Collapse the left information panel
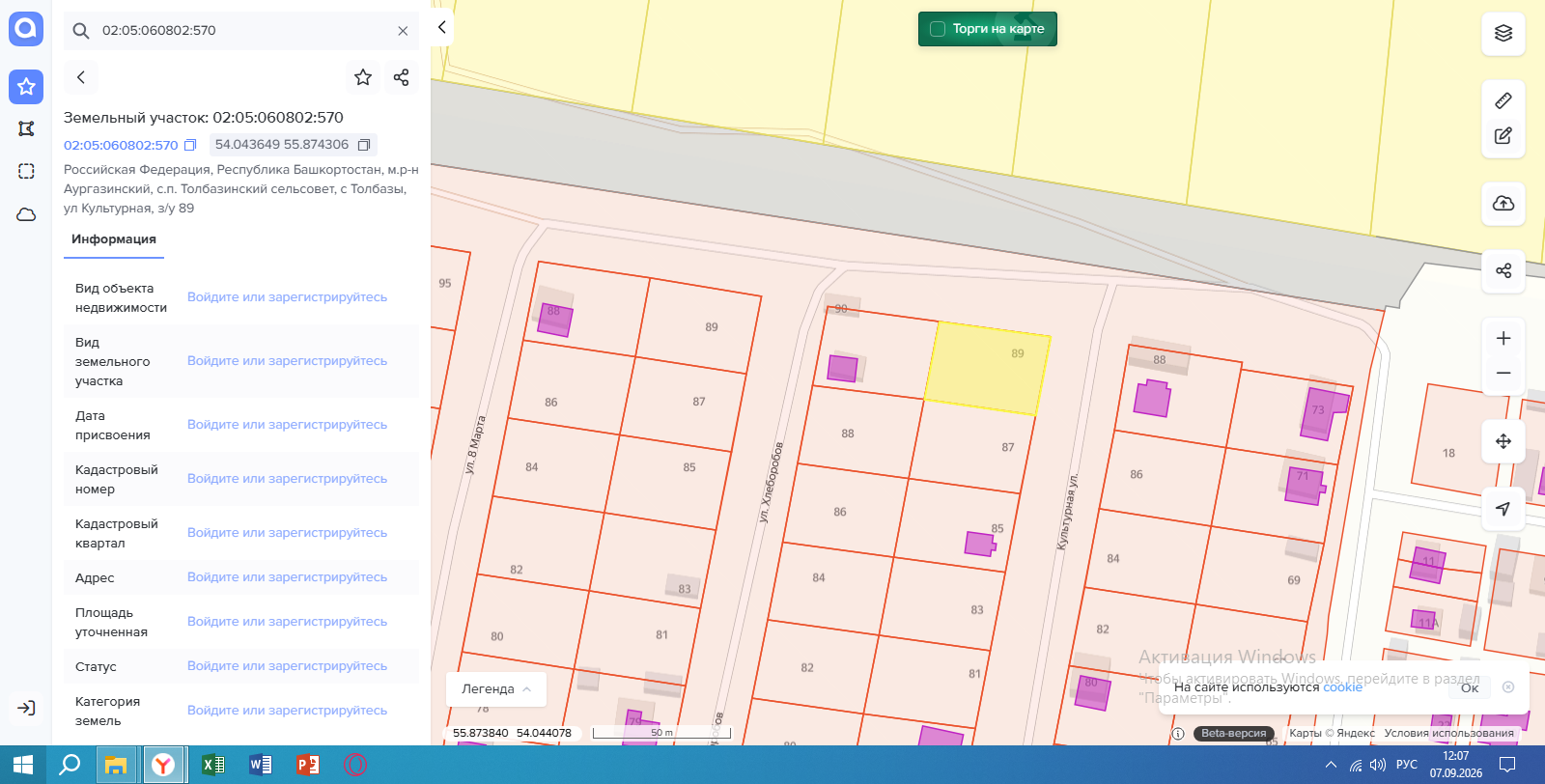The image size is (1545, 784). (x=441, y=27)
